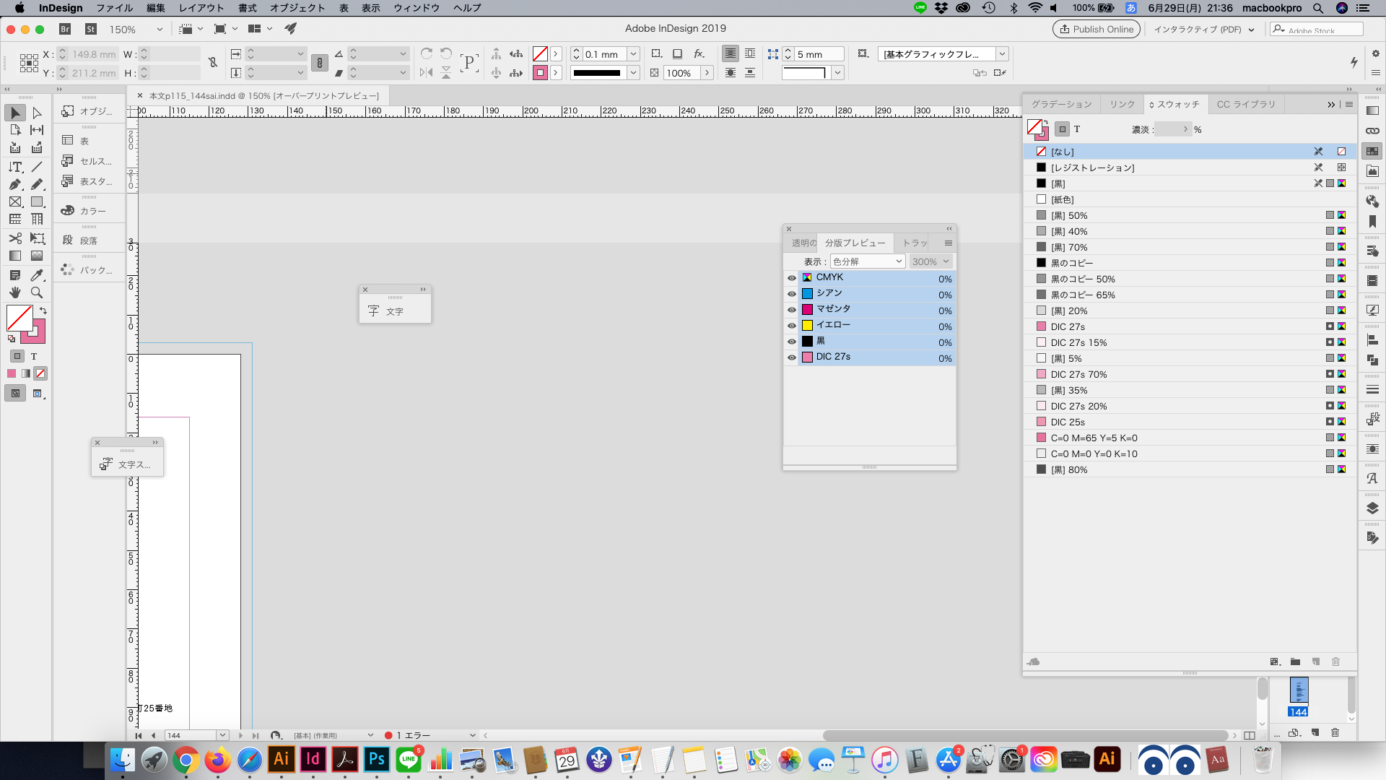Select the Scissors tool
This screenshot has height=780, width=1386.
[15, 238]
